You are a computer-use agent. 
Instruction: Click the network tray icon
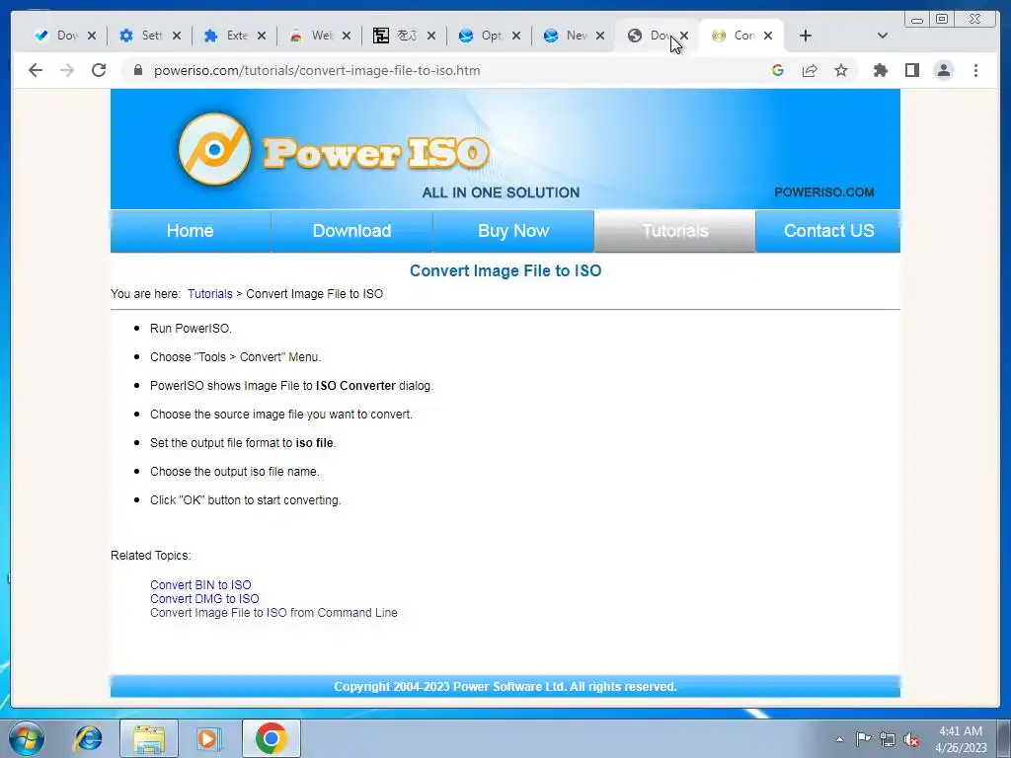tap(888, 739)
